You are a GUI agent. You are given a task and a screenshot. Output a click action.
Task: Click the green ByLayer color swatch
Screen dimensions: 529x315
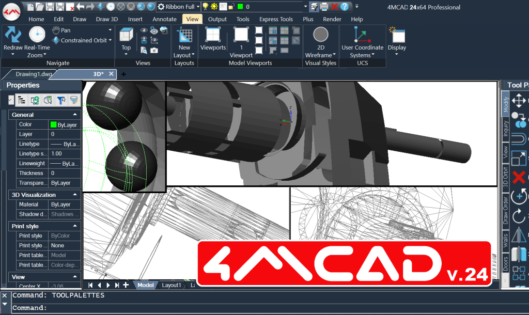pyautogui.click(x=53, y=124)
